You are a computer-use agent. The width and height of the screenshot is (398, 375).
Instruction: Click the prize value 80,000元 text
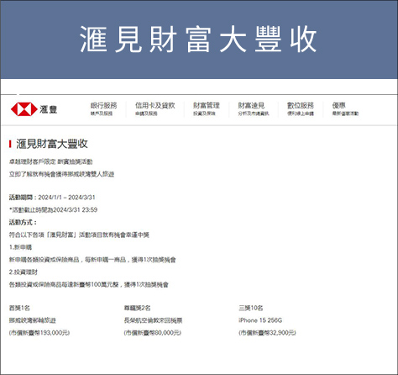point(153,333)
